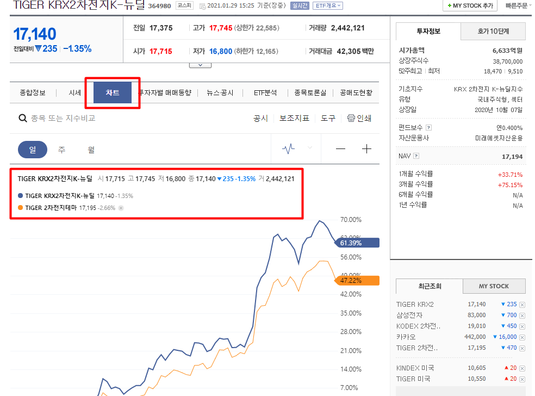Switch to the MY STOCK list tab

pyautogui.click(x=494, y=286)
